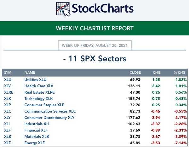Viewport: 189px width, 148px height.
Task: Click the CLOSE column header
Action: (x=135, y=72)
